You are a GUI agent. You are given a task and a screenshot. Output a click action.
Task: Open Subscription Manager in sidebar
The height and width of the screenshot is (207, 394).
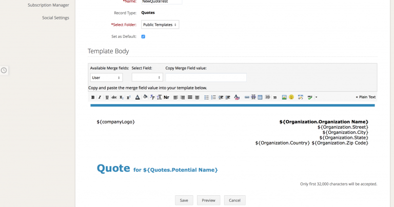click(x=48, y=5)
